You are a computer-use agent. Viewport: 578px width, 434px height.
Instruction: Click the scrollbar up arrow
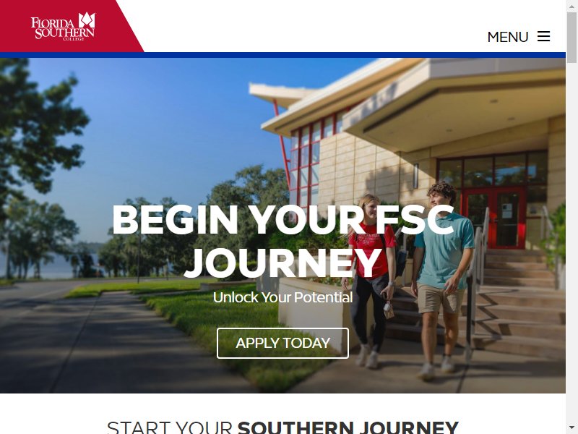pos(571,6)
